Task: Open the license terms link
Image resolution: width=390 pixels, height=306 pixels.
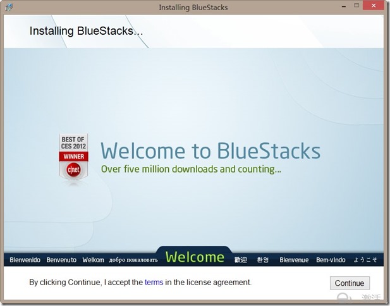Action: (154, 283)
